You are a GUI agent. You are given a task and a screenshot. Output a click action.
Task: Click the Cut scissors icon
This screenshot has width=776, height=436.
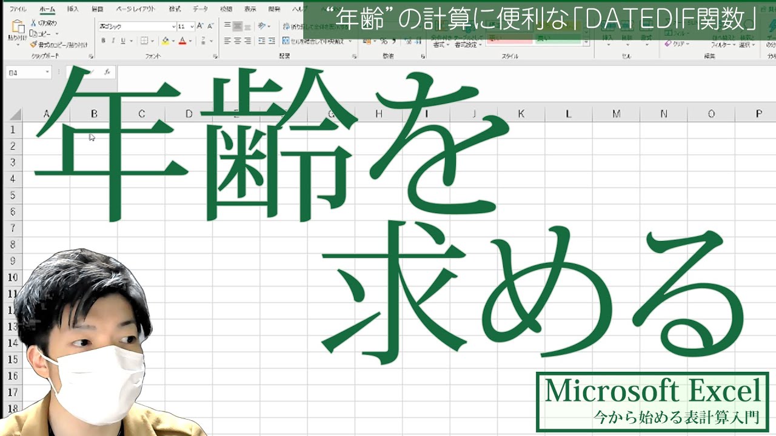point(33,23)
